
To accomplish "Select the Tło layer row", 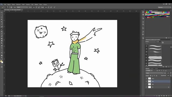I will point(158,87).
